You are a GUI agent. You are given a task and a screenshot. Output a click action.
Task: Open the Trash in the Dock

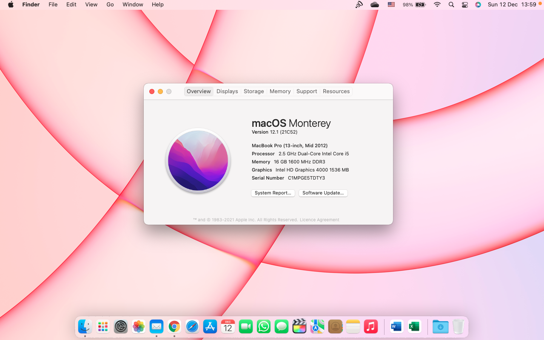(x=458, y=326)
